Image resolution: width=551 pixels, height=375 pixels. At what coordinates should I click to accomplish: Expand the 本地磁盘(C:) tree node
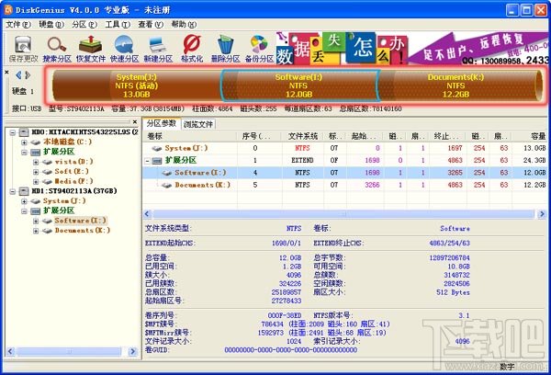coord(24,142)
